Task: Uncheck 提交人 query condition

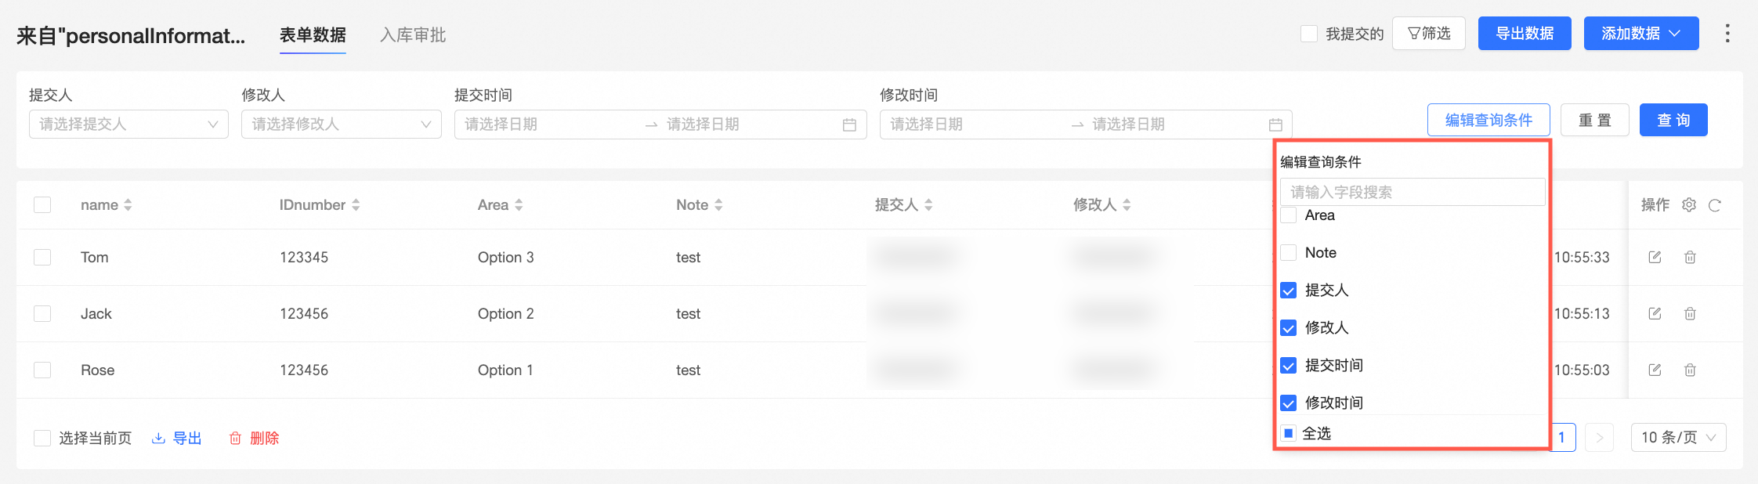Action: point(1288,291)
